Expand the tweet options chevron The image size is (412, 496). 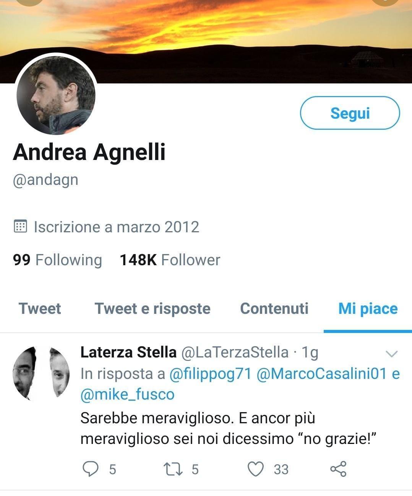pos(392,354)
